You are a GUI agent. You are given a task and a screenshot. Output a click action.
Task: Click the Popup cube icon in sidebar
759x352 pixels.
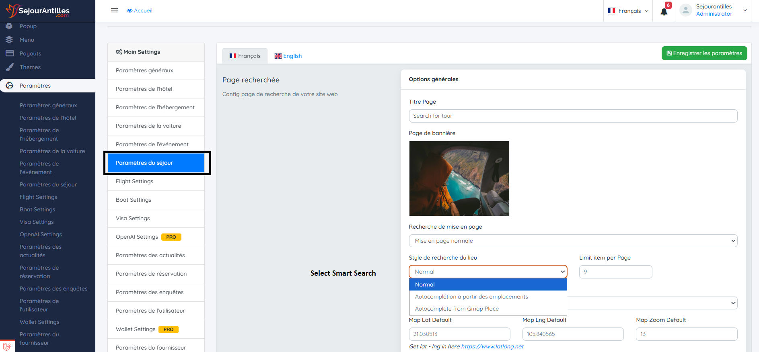(9, 26)
